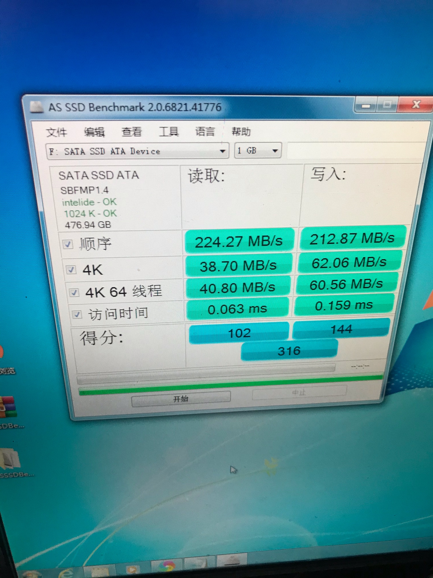Open the colorful pinwheel browser taskbar icon
Screen dimensions: 433x578
coord(167,567)
